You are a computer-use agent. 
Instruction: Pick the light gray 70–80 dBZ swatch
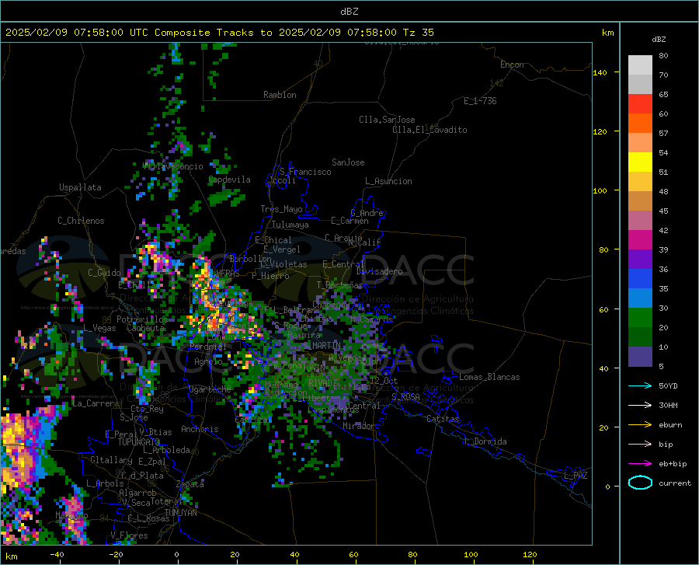coord(640,65)
